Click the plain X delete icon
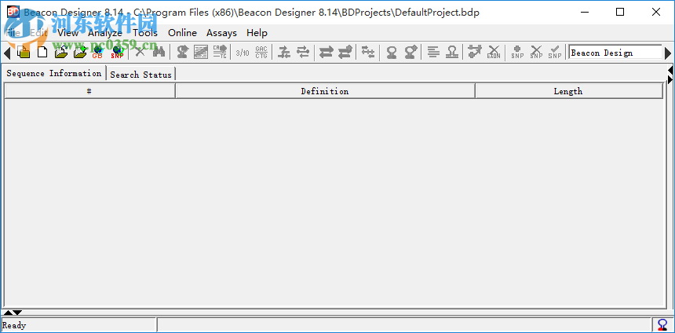 click(140, 52)
